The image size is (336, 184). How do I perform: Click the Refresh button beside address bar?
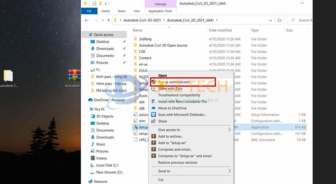pos(279,20)
